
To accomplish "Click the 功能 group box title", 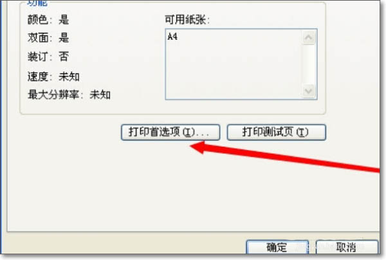I will tap(37, 3).
